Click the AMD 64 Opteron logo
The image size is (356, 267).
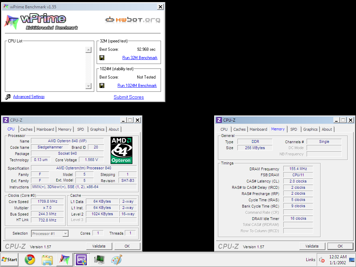pos(121,150)
